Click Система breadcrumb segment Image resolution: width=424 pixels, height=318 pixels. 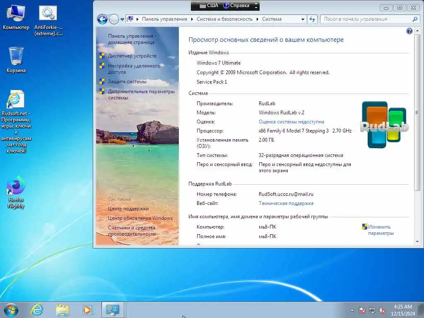[272, 19]
